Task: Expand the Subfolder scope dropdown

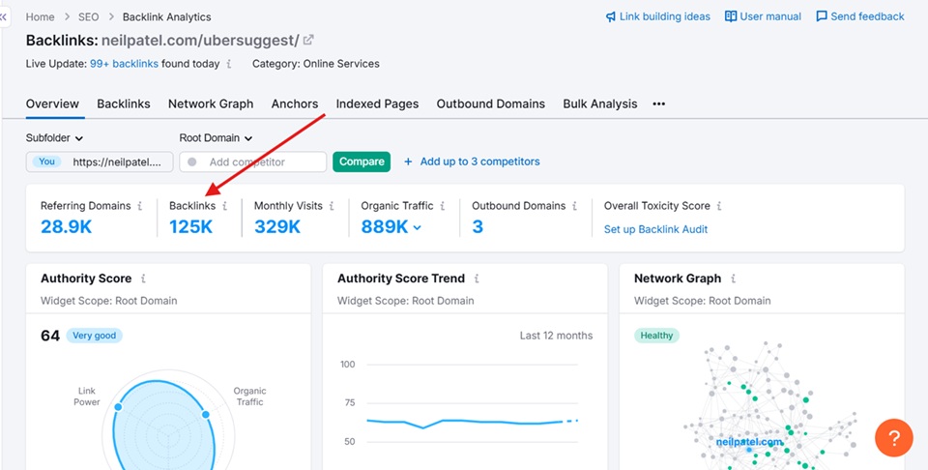Action: 54,138
